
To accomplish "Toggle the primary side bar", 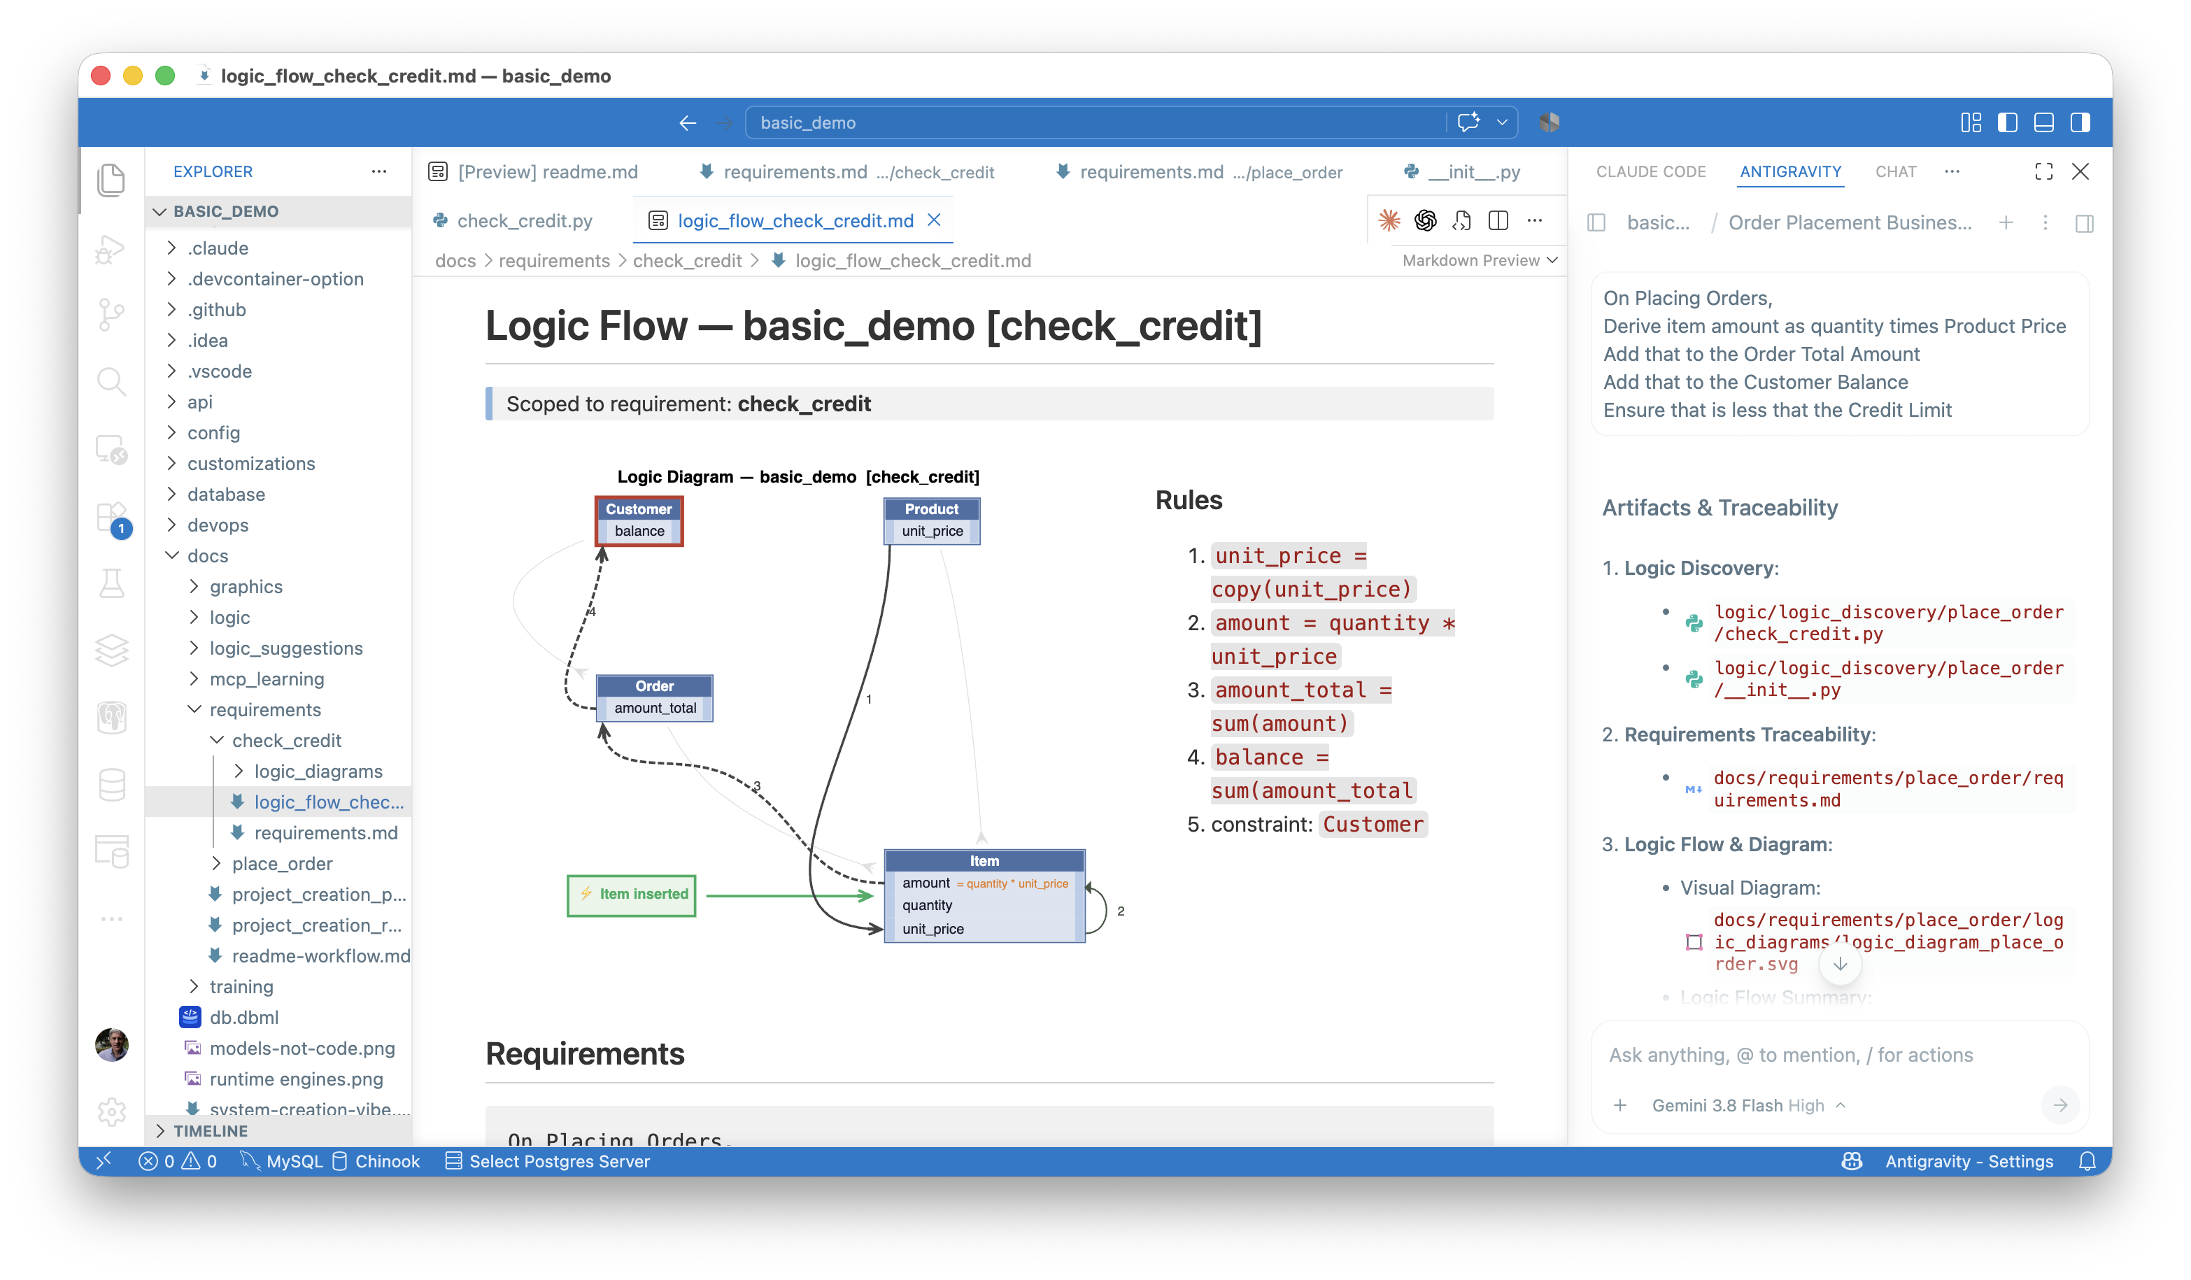I will [2008, 122].
